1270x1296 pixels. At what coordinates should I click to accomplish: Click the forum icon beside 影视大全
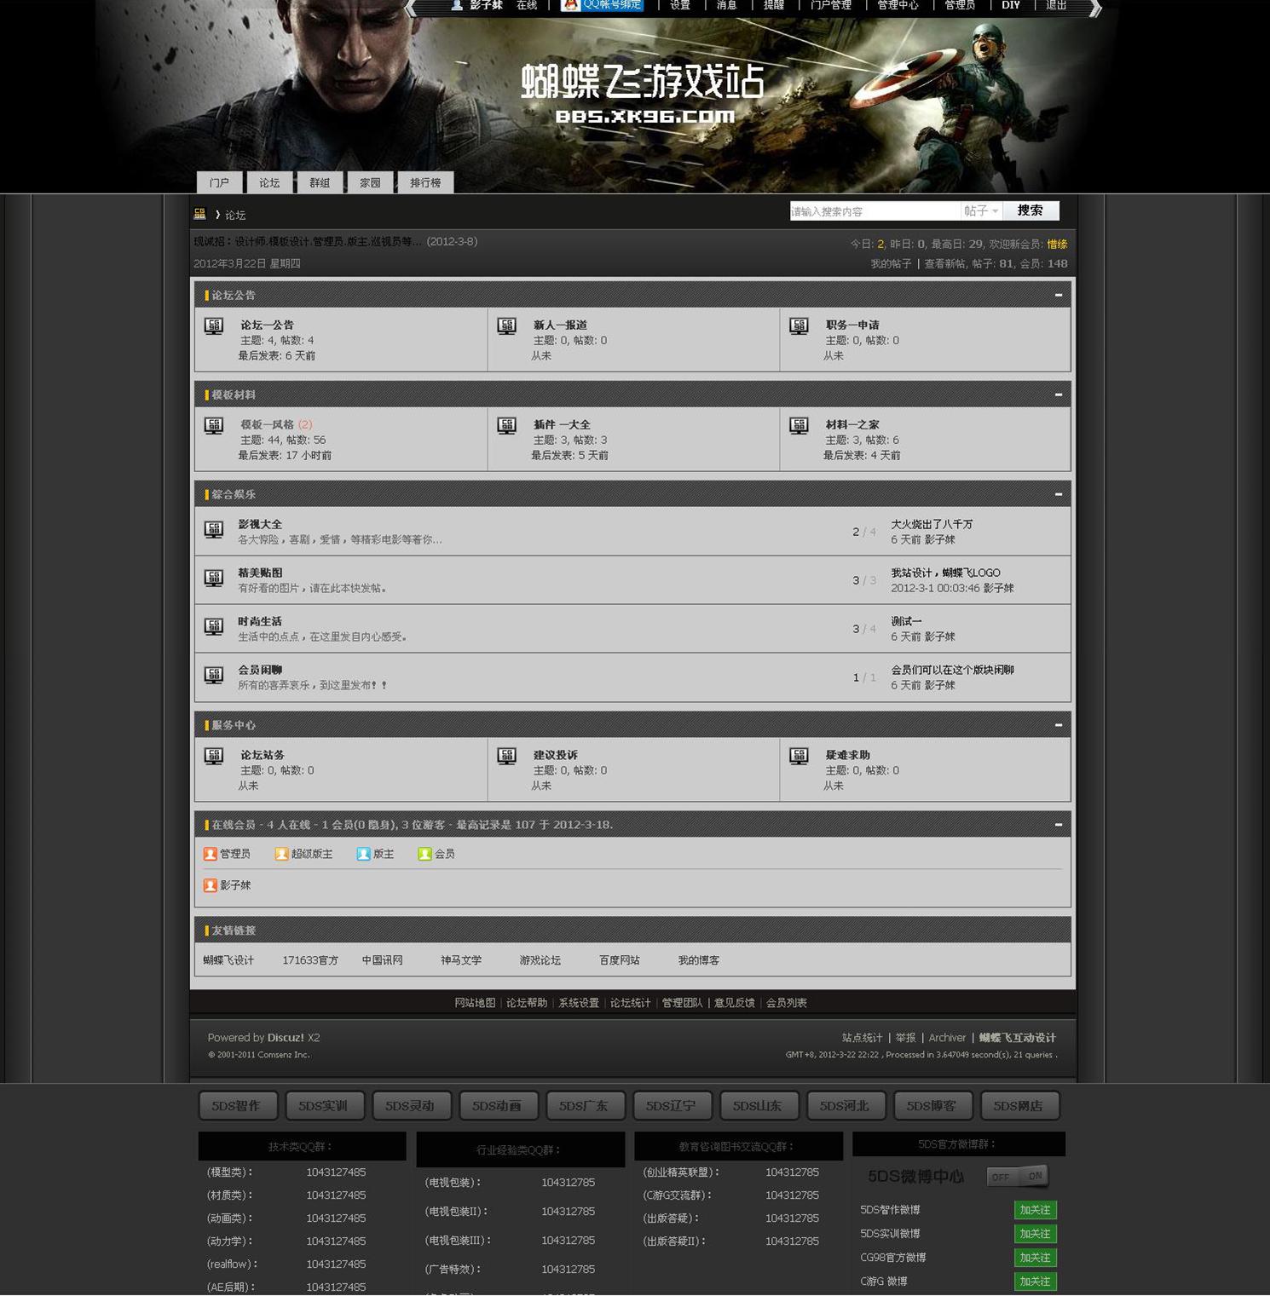[214, 530]
